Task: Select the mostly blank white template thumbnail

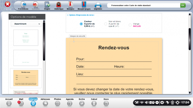Action: [26, 58]
